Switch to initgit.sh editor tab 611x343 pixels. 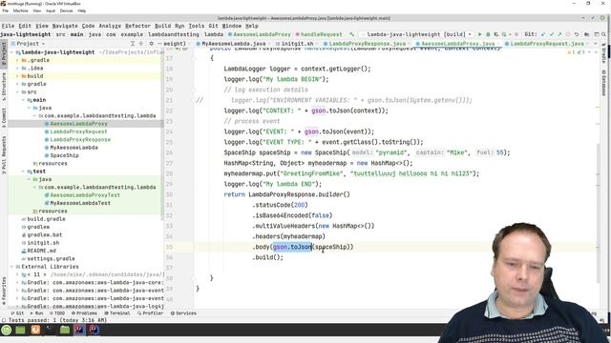pyautogui.click(x=297, y=44)
